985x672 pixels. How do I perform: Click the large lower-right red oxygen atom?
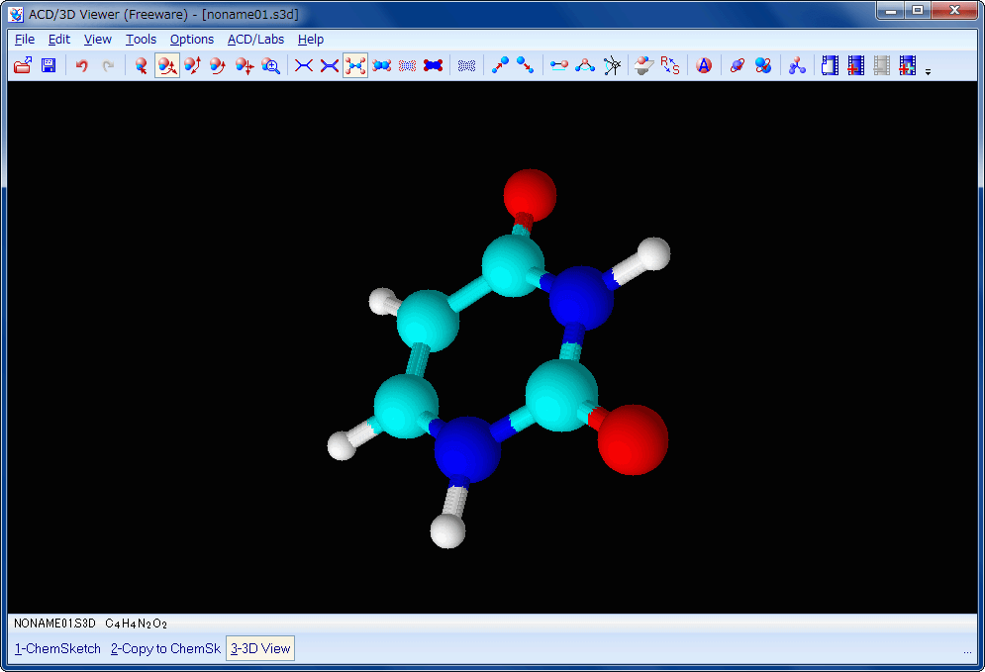click(633, 439)
